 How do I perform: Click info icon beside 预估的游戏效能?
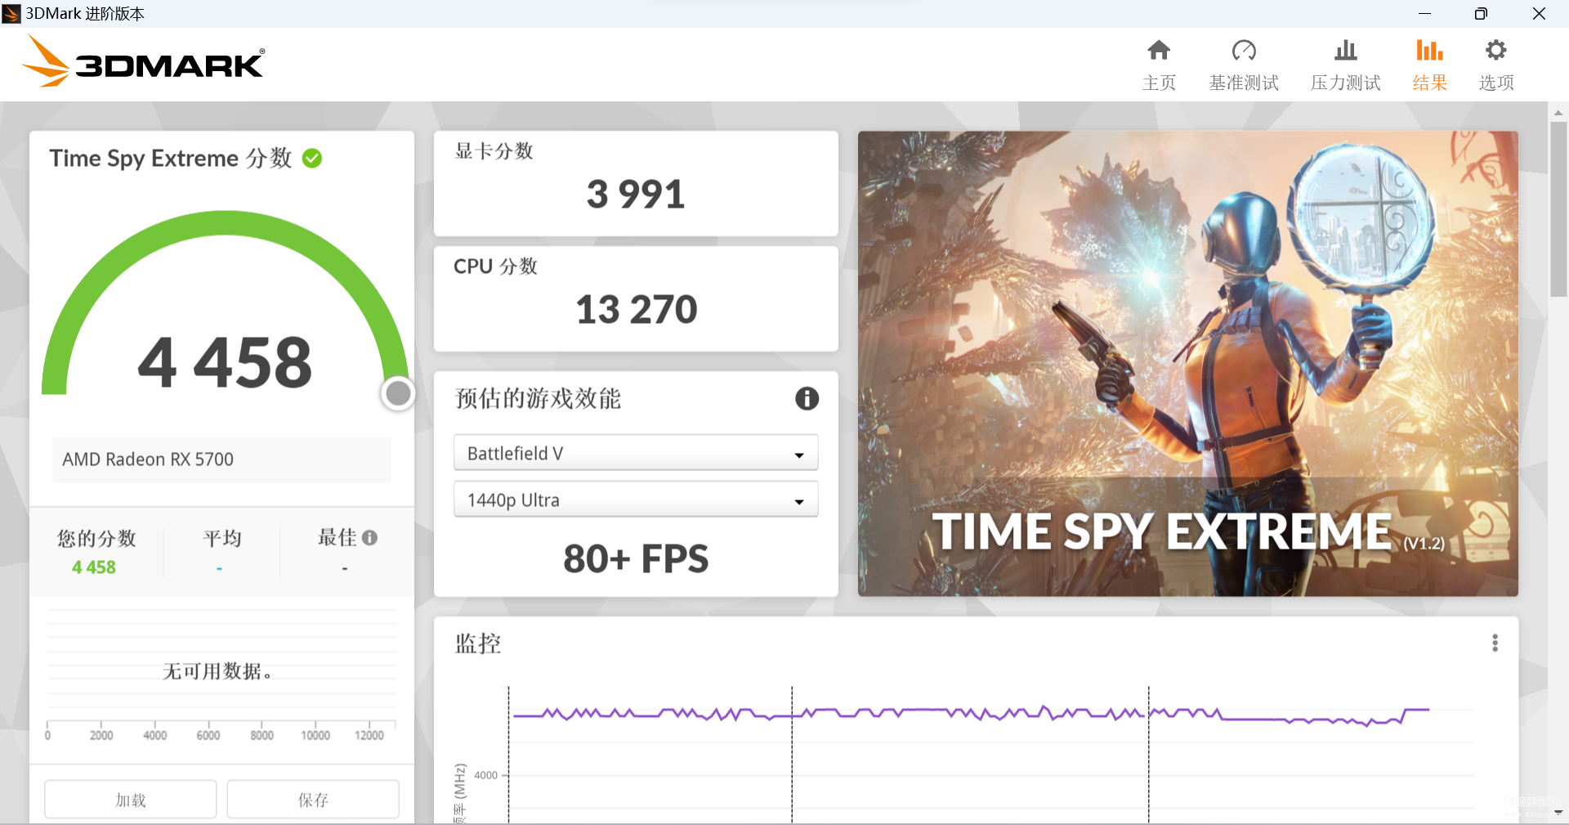tap(807, 398)
